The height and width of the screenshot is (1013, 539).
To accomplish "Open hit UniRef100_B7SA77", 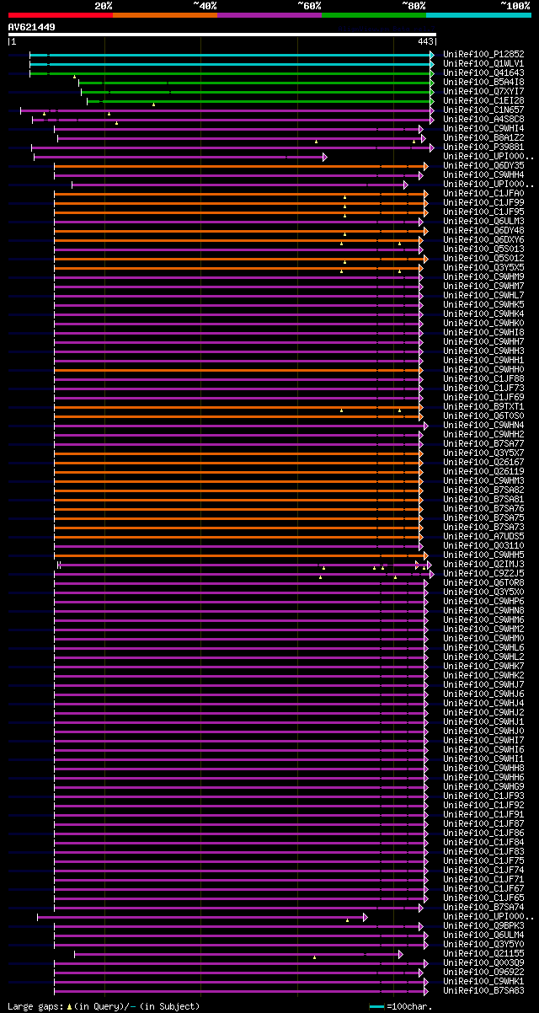I will pos(484,443).
